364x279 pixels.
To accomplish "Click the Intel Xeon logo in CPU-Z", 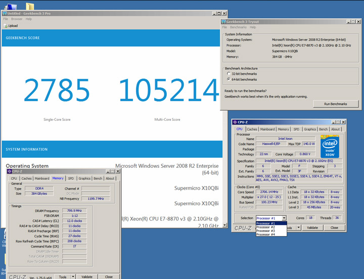I will coord(330,147).
